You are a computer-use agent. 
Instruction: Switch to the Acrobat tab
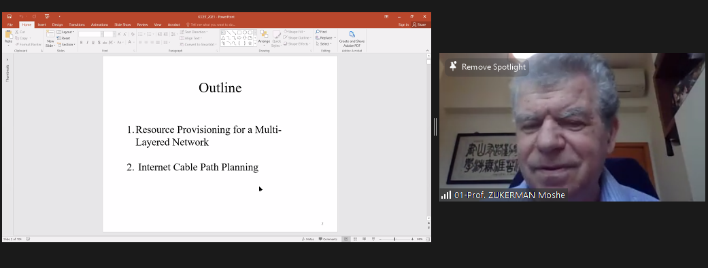pyautogui.click(x=174, y=25)
